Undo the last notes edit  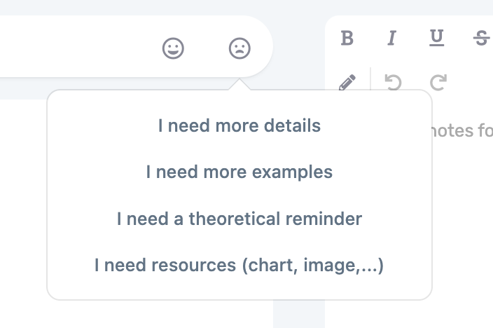[394, 83]
